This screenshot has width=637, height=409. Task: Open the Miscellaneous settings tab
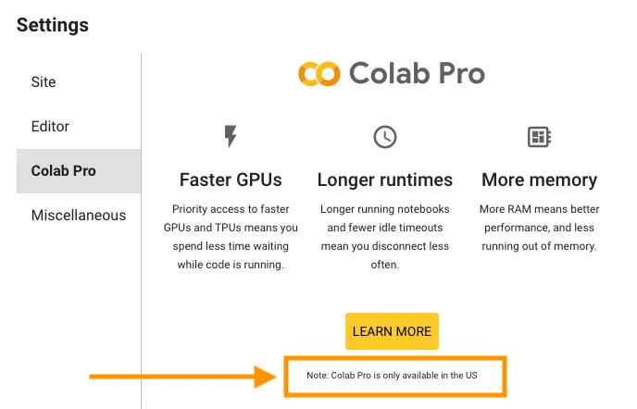point(79,216)
